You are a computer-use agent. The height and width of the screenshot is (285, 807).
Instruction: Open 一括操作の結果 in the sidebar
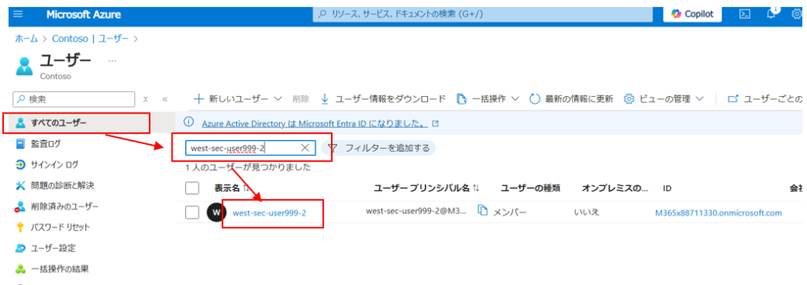coord(59,268)
